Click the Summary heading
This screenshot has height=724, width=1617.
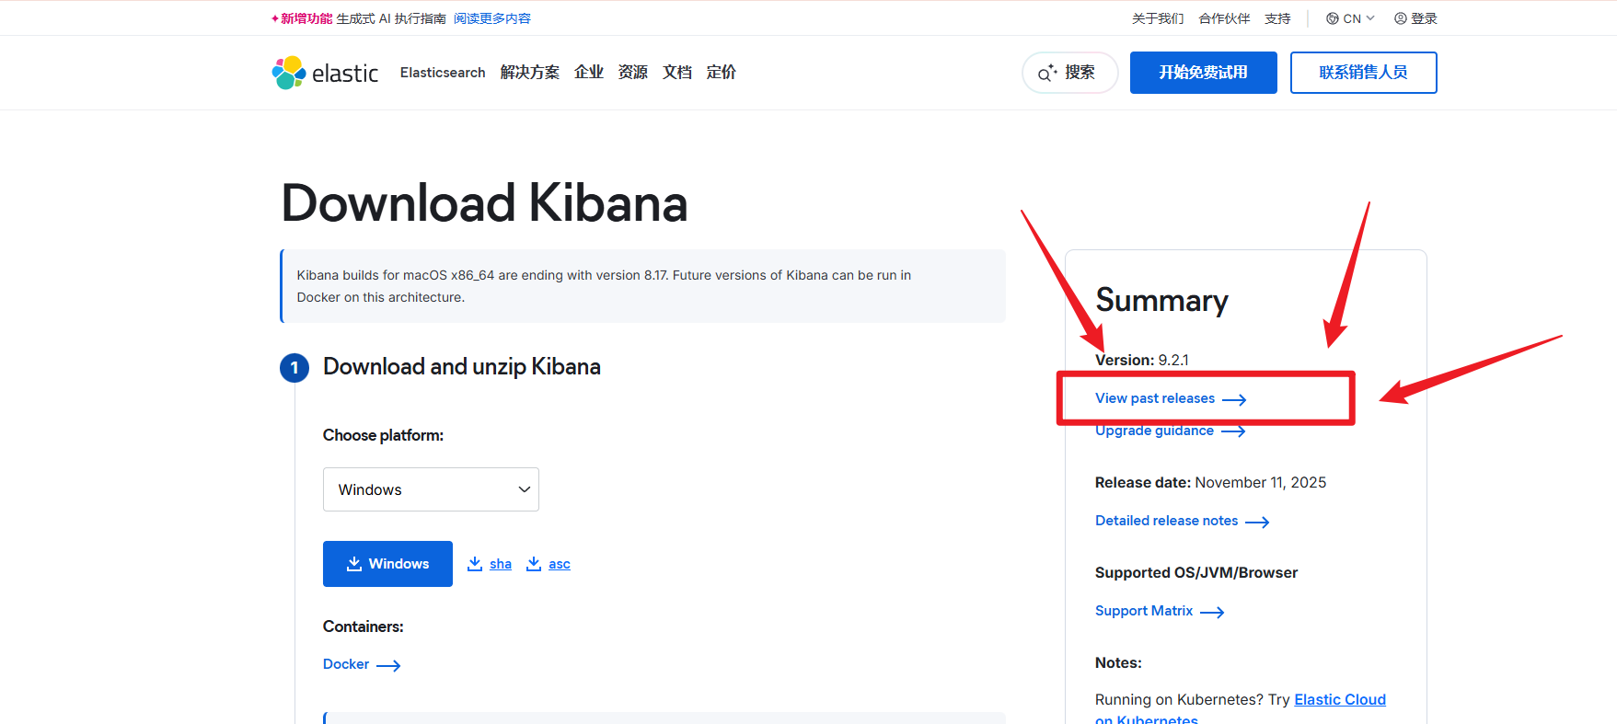pos(1162,301)
